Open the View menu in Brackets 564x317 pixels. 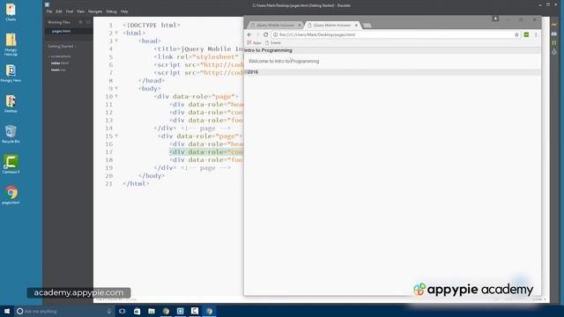pyautogui.click(x=80, y=11)
